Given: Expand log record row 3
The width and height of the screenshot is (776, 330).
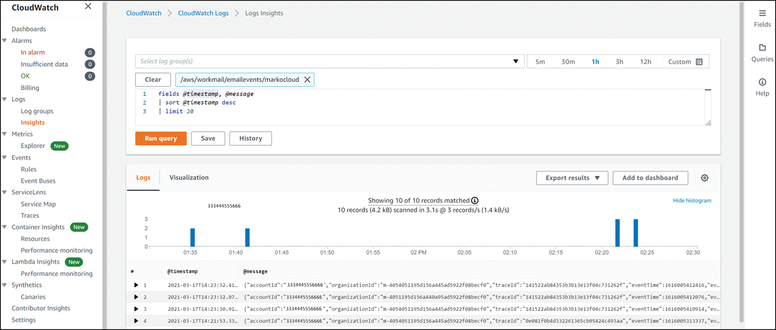Looking at the screenshot, I should (136, 309).
